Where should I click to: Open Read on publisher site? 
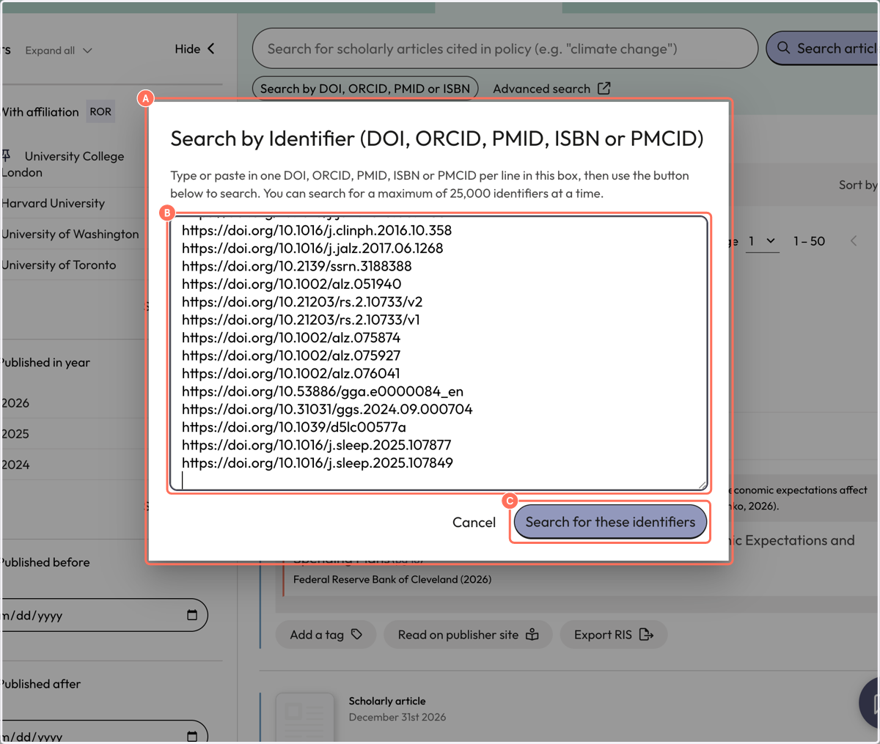tap(468, 635)
